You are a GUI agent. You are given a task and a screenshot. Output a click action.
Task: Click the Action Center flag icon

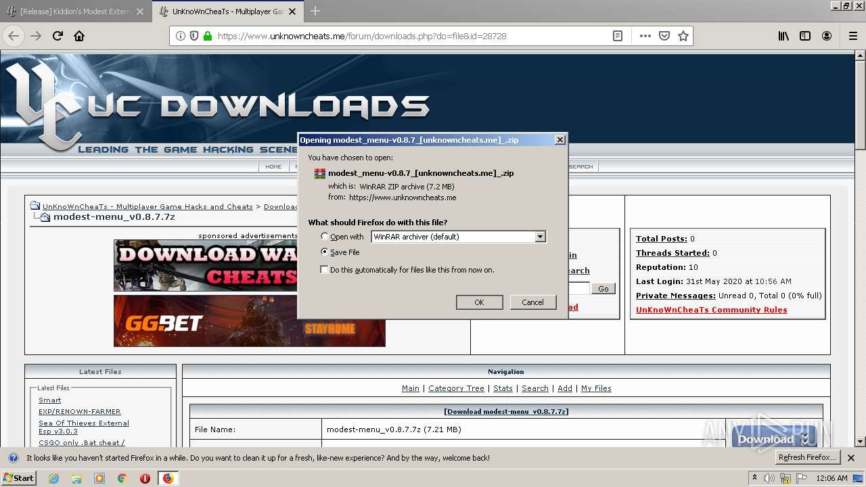point(803,478)
